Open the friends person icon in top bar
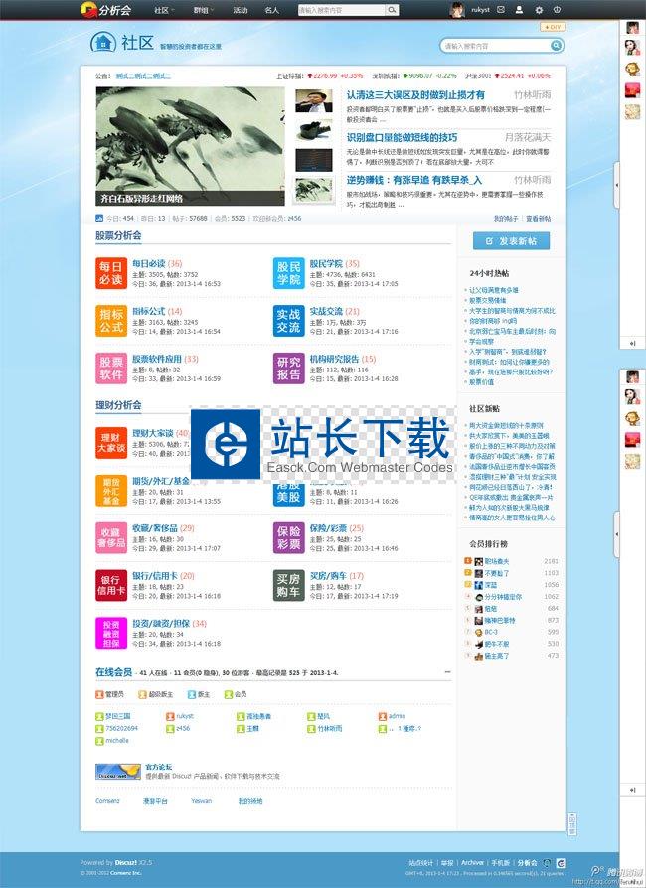This screenshot has width=646, height=888. [x=519, y=10]
